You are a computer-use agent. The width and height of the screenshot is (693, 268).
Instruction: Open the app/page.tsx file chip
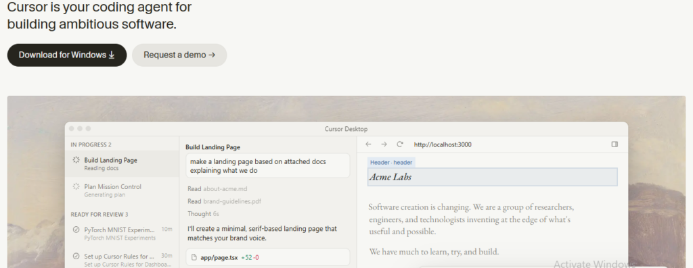267,257
